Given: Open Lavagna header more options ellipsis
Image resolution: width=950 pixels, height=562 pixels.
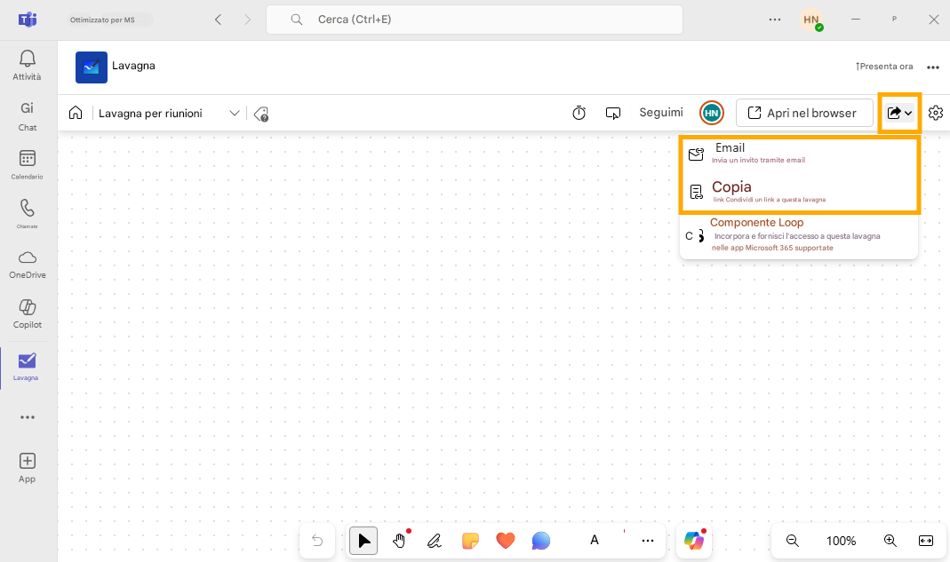Looking at the screenshot, I should tap(933, 67).
